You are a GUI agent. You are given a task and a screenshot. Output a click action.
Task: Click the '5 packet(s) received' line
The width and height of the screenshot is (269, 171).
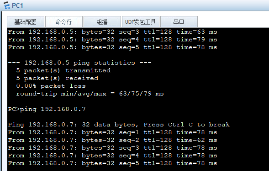57,78
